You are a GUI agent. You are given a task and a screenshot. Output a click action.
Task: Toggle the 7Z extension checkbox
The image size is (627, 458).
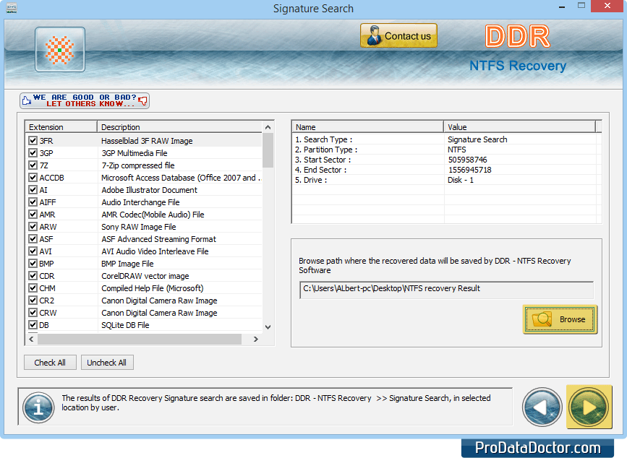pyautogui.click(x=33, y=165)
